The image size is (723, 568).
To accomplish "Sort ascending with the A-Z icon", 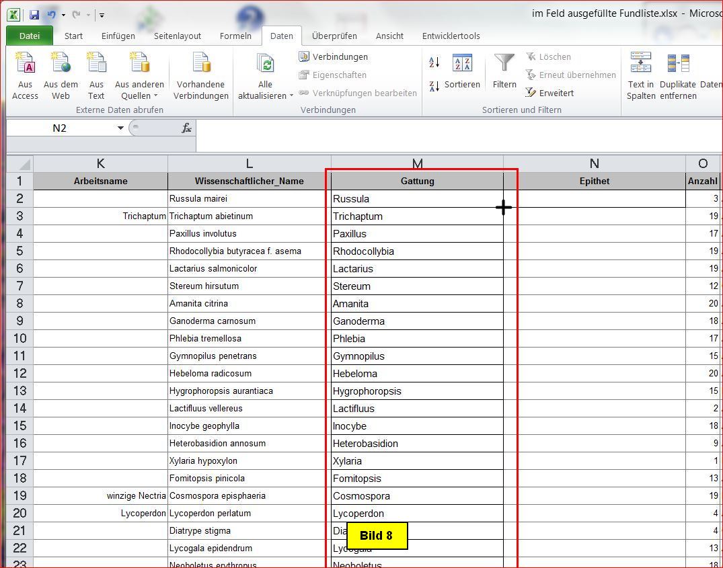I will point(434,63).
